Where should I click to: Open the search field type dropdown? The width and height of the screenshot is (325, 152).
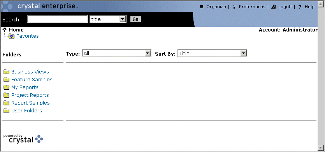click(x=108, y=19)
